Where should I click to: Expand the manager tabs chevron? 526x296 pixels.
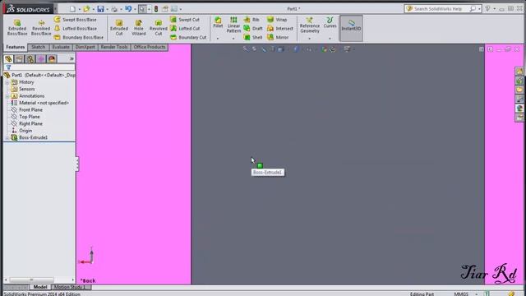point(72,58)
